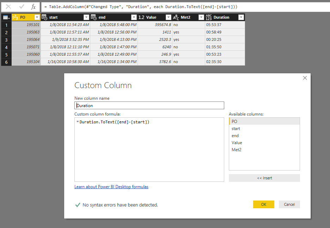Click the Cancel button
Image resolution: width=330 pixels, height=228 pixels.
pos(289,204)
